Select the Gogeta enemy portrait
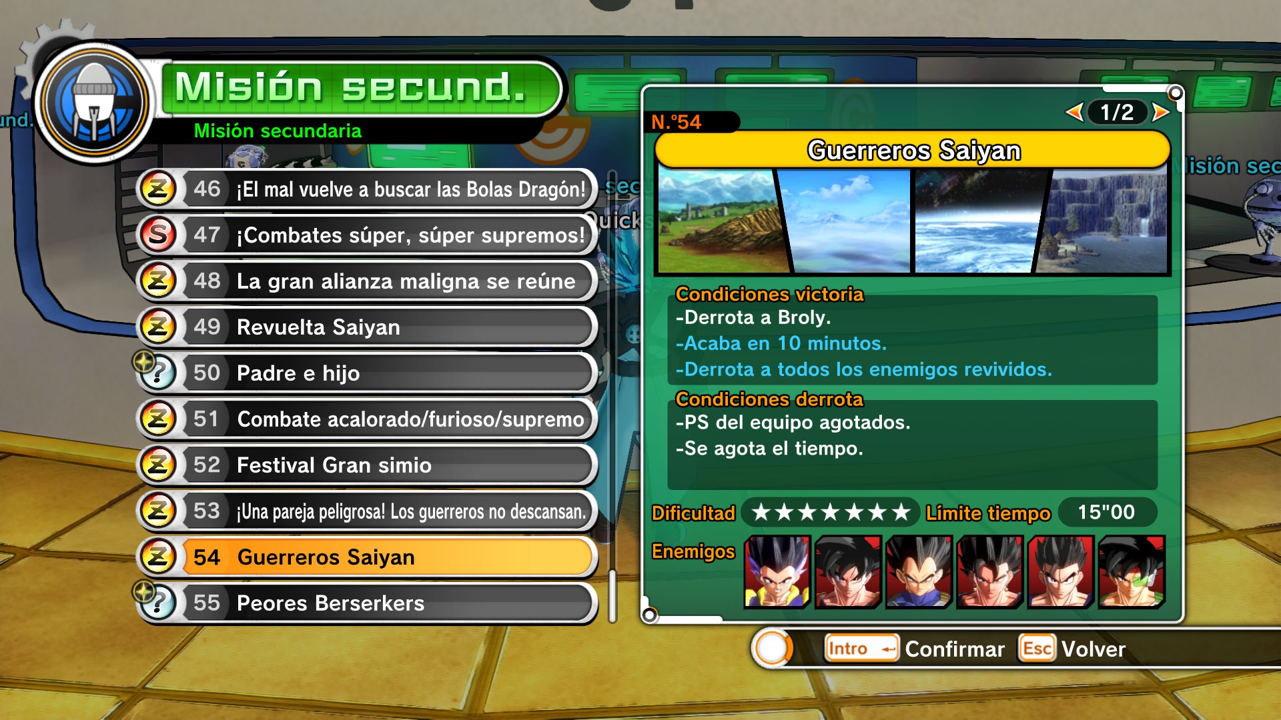 (x=777, y=572)
